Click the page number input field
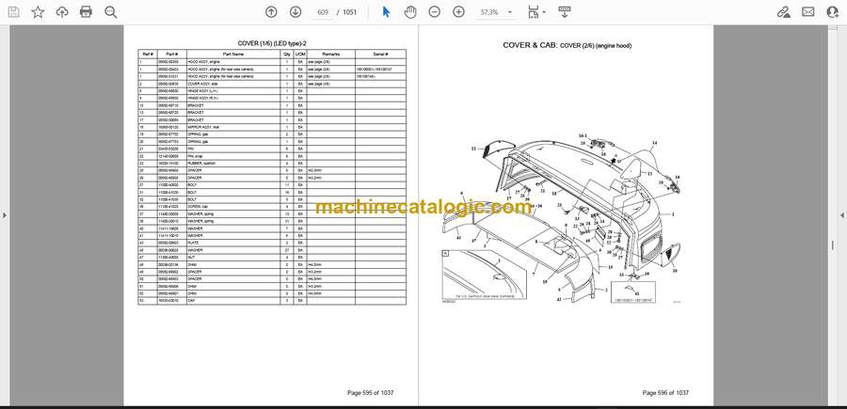 tap(323, 12)
